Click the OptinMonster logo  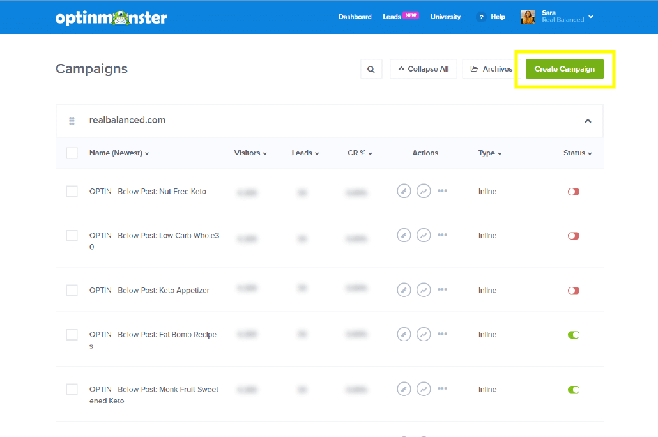click(x=111, y=18)
